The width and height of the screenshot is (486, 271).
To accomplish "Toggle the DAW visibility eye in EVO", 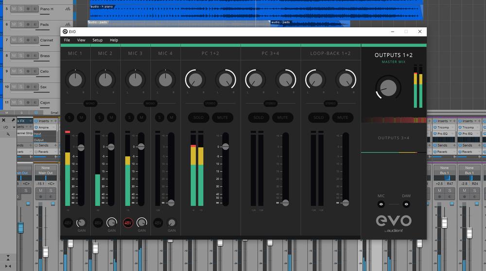I will [406, 204].
